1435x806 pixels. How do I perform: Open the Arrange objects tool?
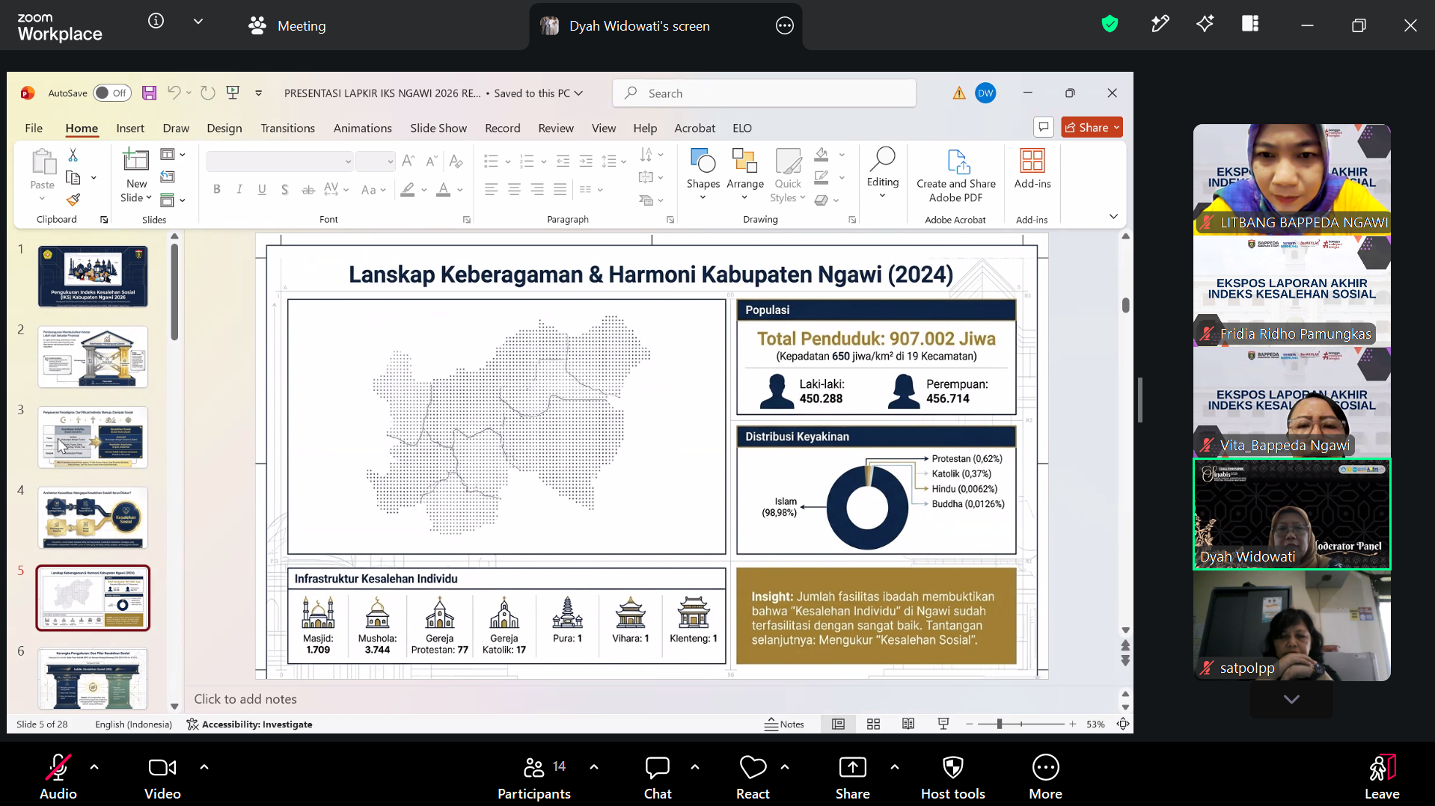[744, 174]
